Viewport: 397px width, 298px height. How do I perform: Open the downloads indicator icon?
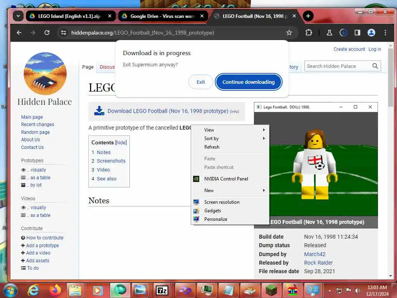pyautogui.click(x=343, y=33)
